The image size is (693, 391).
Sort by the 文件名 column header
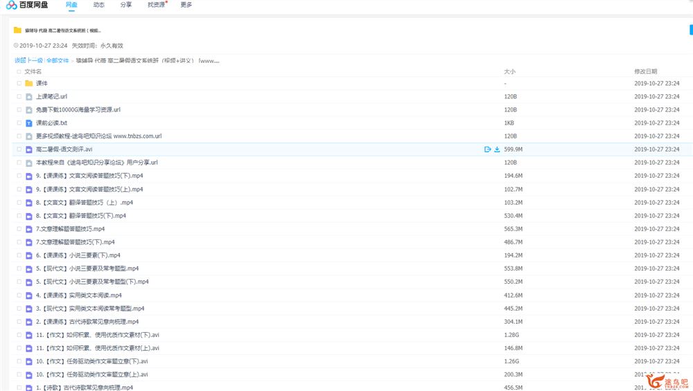click(x=33, y=71)
